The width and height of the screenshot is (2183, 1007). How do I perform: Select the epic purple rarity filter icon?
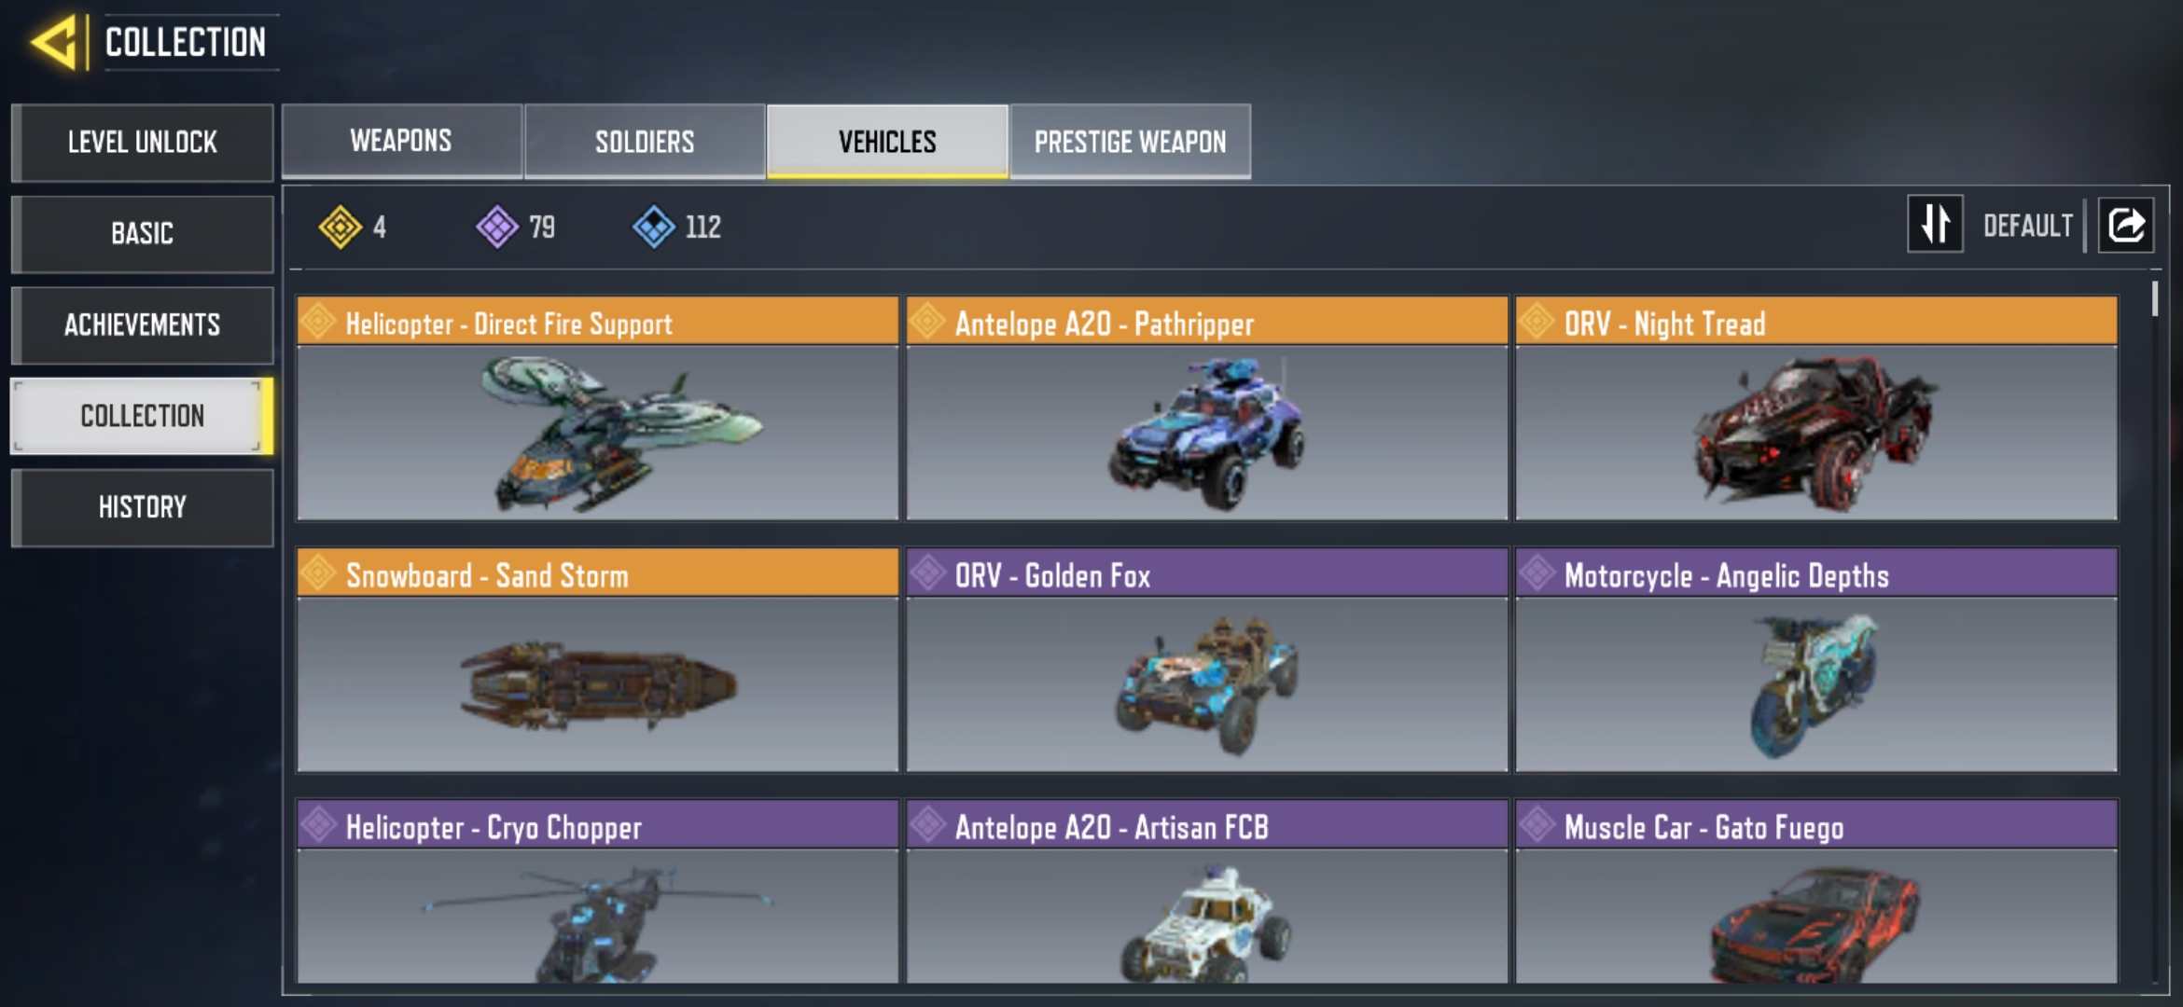[497, 227]
